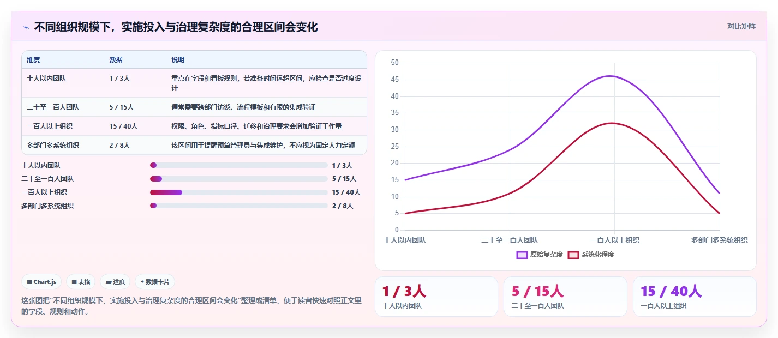This screenshot has height=338, width=778.
Task: Click description starting 该区间用于提醒预算
Action: [x=263, y=146]
